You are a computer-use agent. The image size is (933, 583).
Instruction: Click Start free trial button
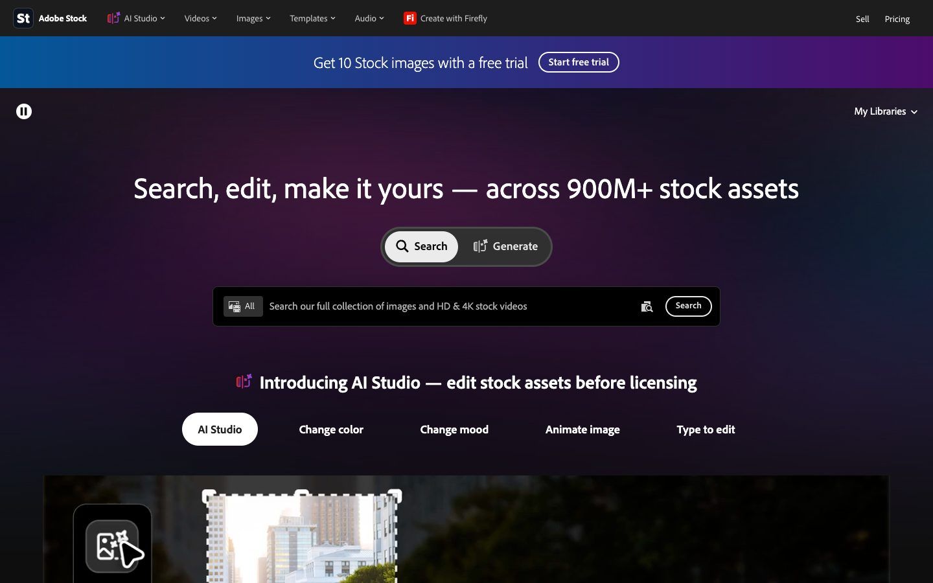(x=579, y=62)
